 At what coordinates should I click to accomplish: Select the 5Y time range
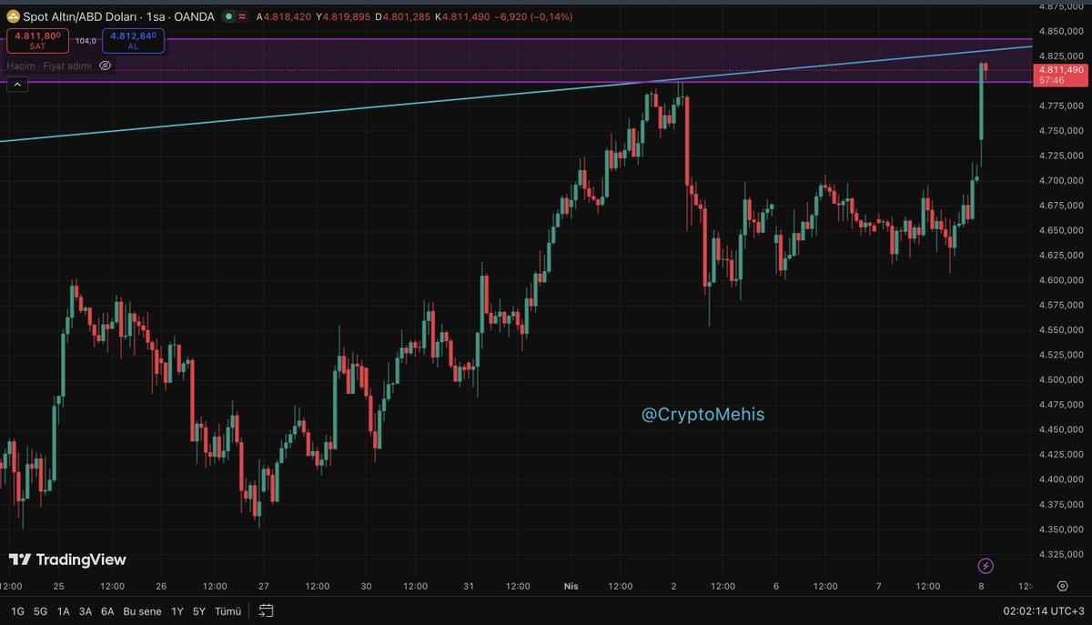[199, 611]
